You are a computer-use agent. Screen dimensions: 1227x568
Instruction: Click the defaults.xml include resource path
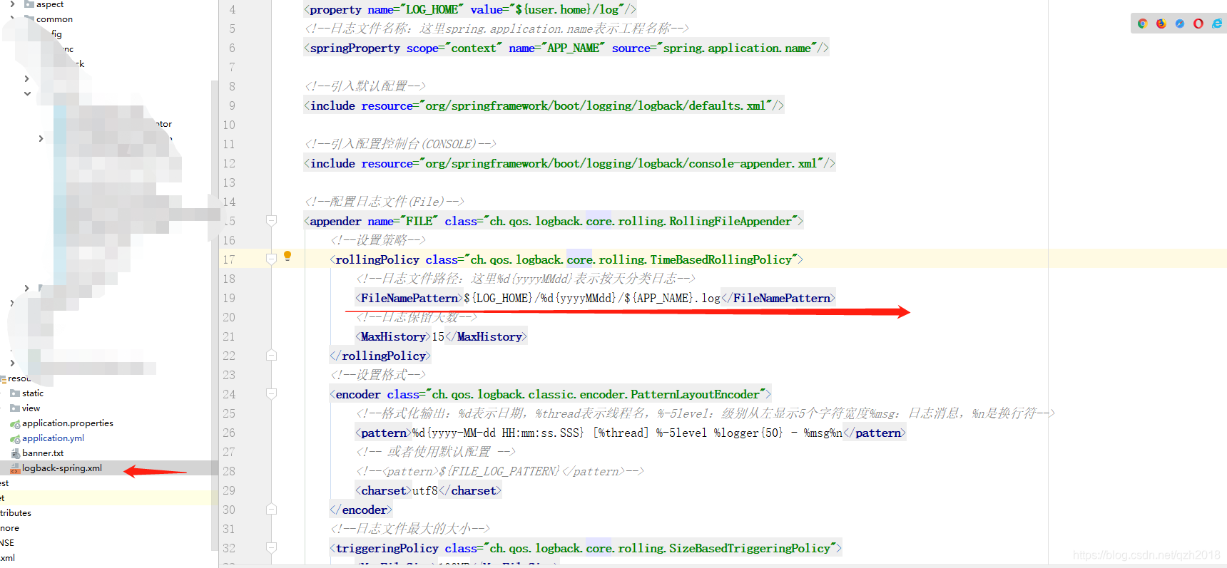(595, 105)
